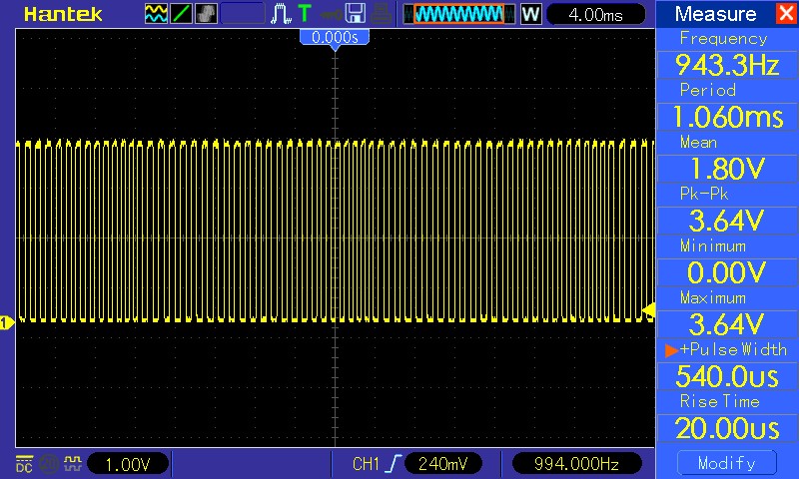Click the floppy disk save icon
Image resolution: width=799 pixels, height=479 pixels.
click(x=354, y=14)
